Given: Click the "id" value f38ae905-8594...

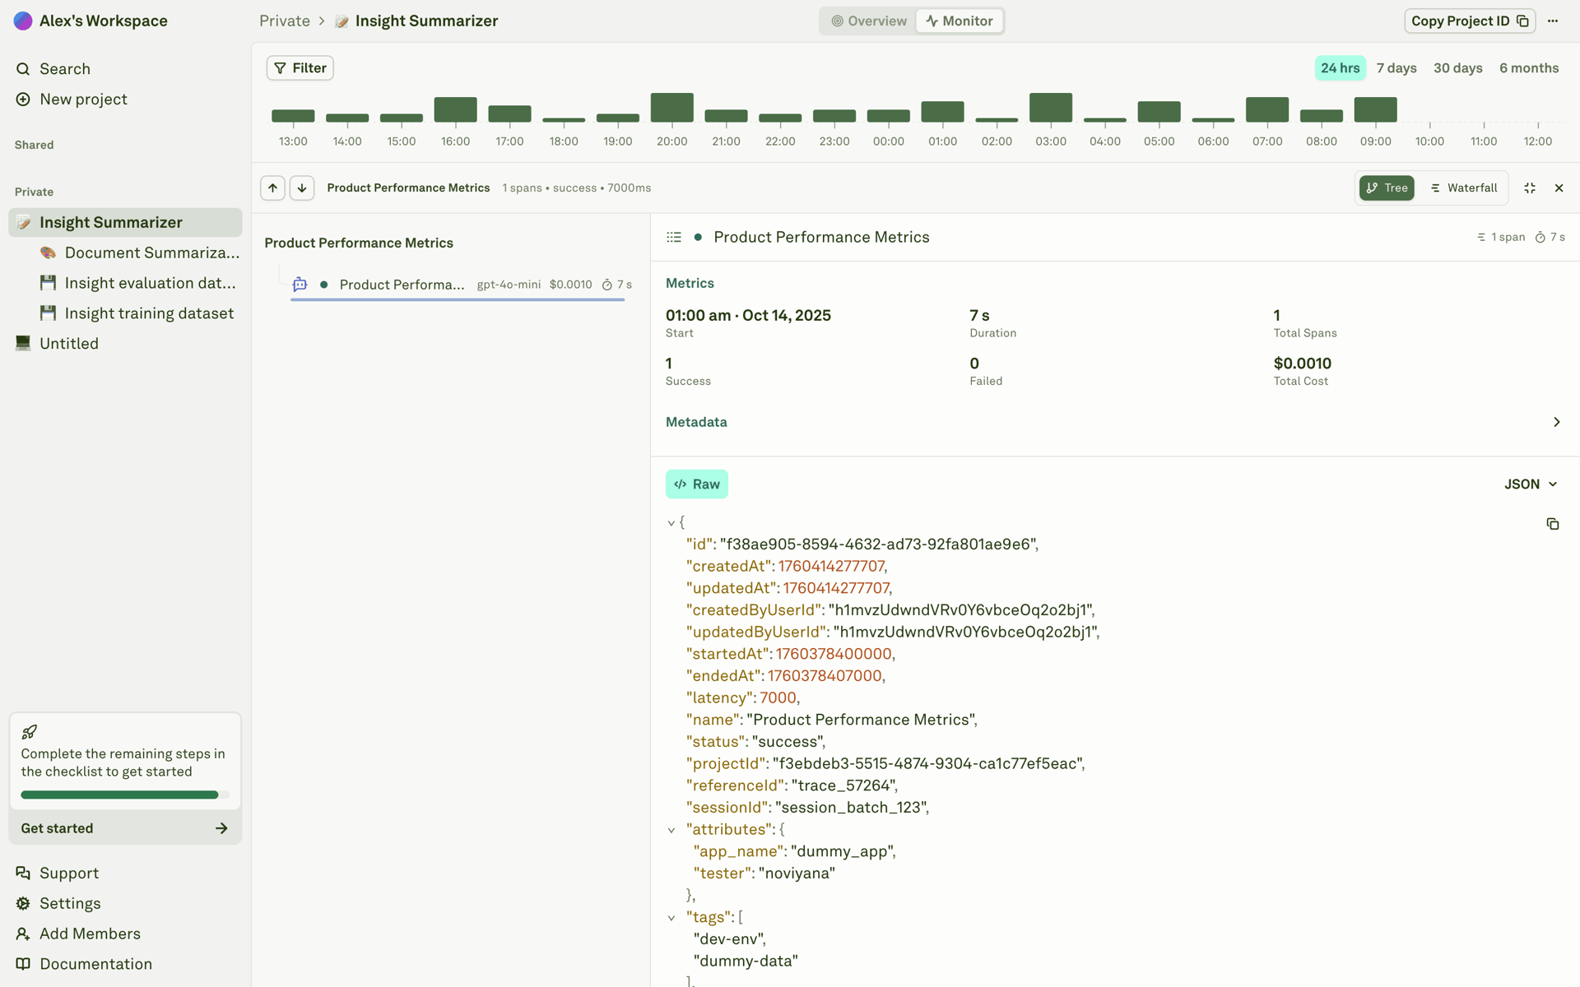Looking at the screenshot, I should [876, 544].
